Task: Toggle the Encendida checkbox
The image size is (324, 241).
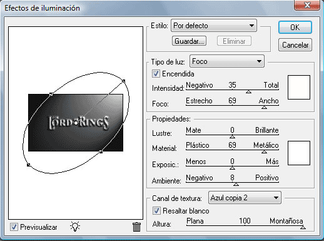Action: [x=156, y=74]
